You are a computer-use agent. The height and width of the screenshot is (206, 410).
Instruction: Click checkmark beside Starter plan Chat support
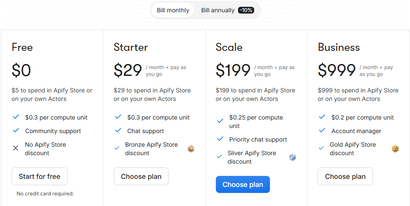(118, 131)
